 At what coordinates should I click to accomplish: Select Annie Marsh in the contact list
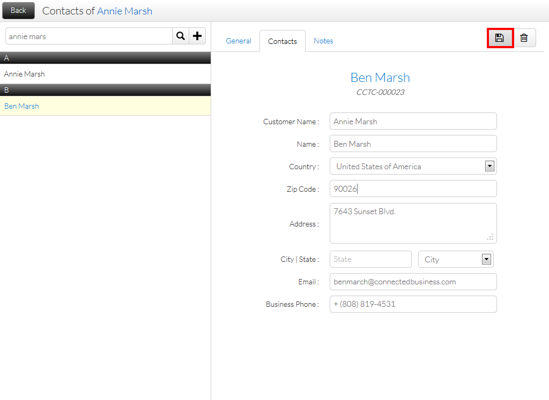tap(25, 74)
